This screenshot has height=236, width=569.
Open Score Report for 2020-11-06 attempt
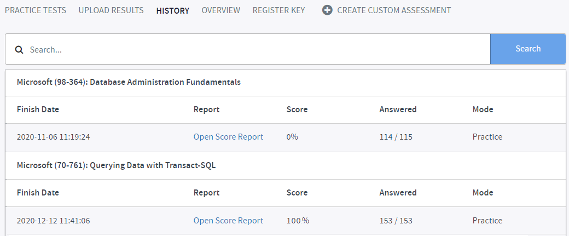pyautogui.click(x=228, y=137)
